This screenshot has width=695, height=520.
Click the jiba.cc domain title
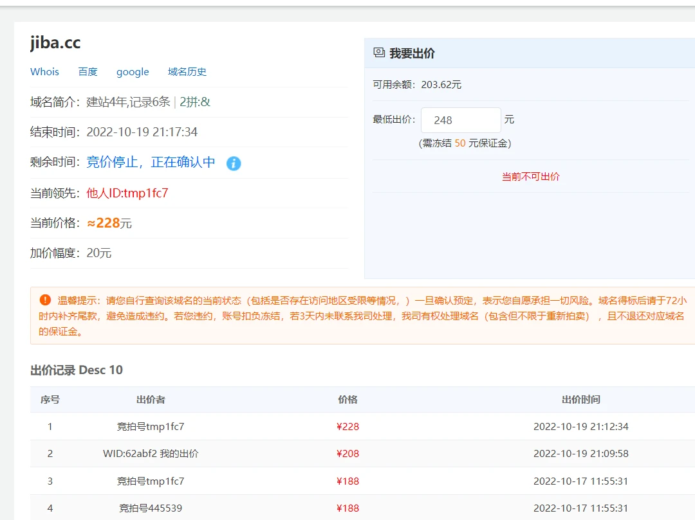[55, 42]
